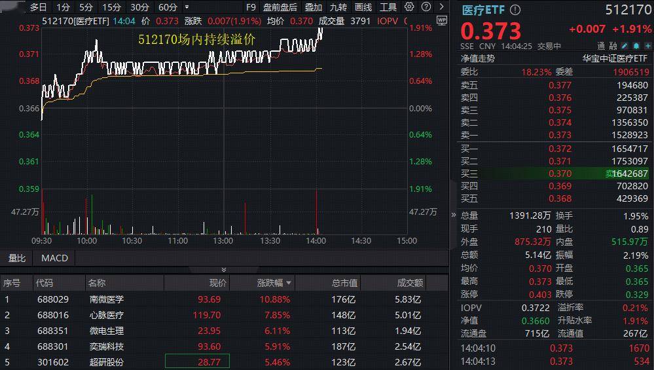This screenshot has width=654, height=370.
Task: Click the highlighted 28.77 price cell
Action: click(197, 361)
